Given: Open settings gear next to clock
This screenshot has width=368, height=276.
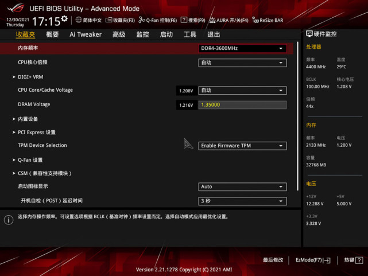Looking at the screenshot, I should point(64,19).
